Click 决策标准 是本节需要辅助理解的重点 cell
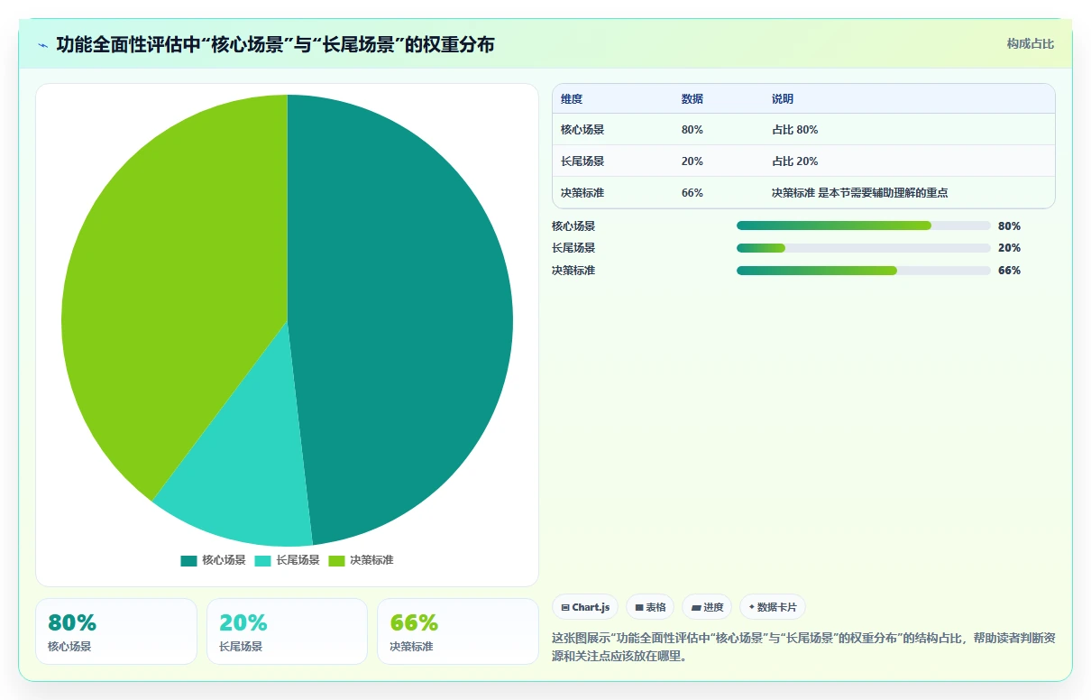Image resolution: width=1091 pixels, height=700 pixels. (x=860, y=193)
